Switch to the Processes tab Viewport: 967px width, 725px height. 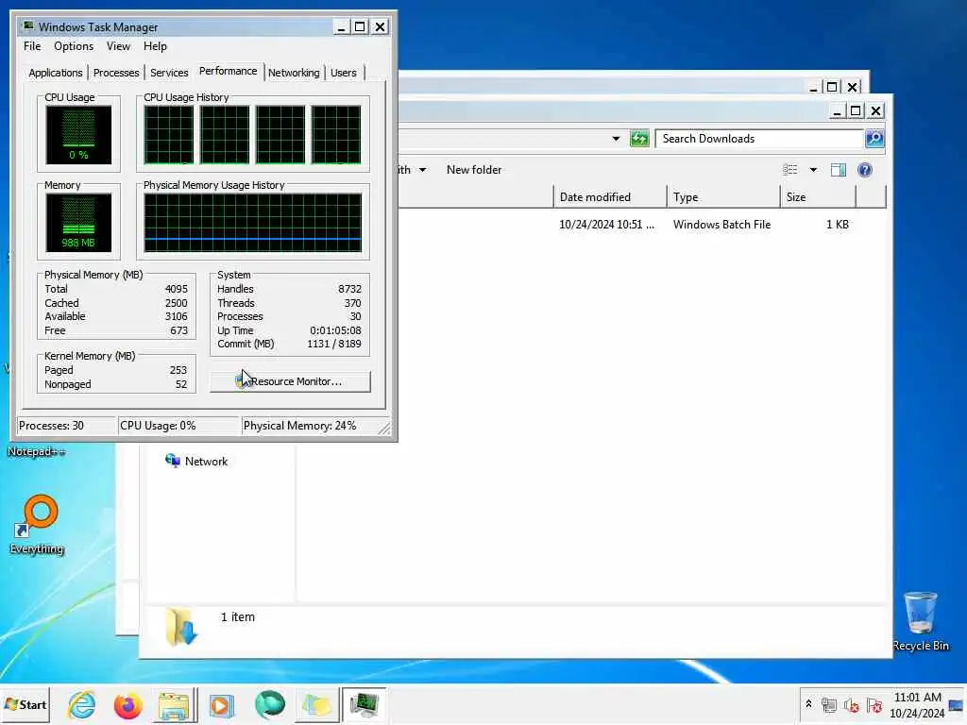point(116,73)
